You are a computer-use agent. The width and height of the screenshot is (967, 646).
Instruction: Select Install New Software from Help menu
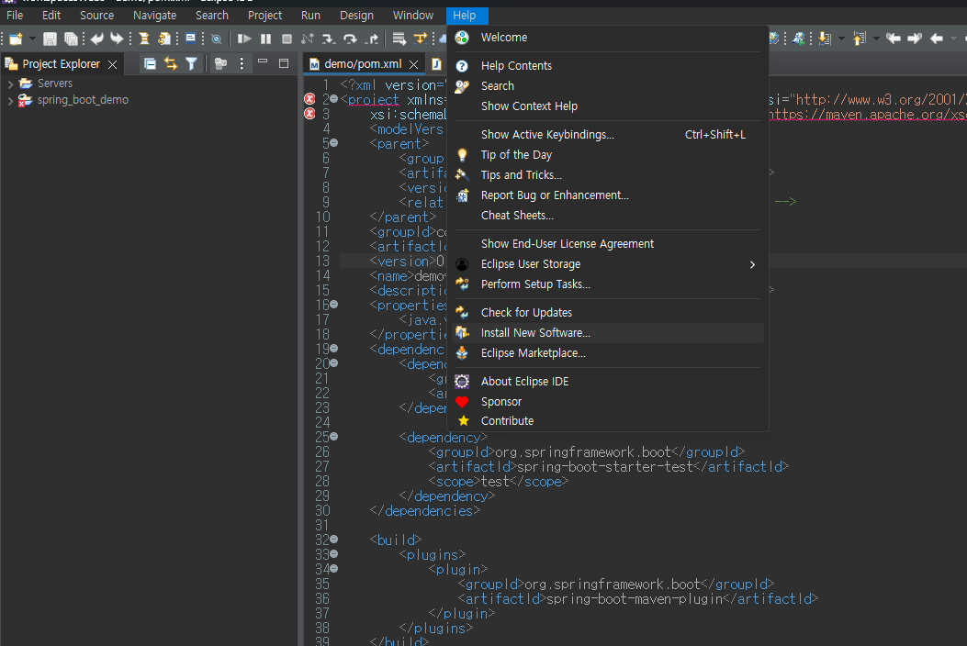(x=608, y=333)
